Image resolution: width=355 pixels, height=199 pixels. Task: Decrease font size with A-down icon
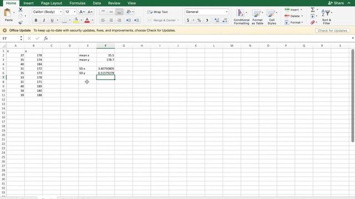pyautogui.click(x=90, y=12)
